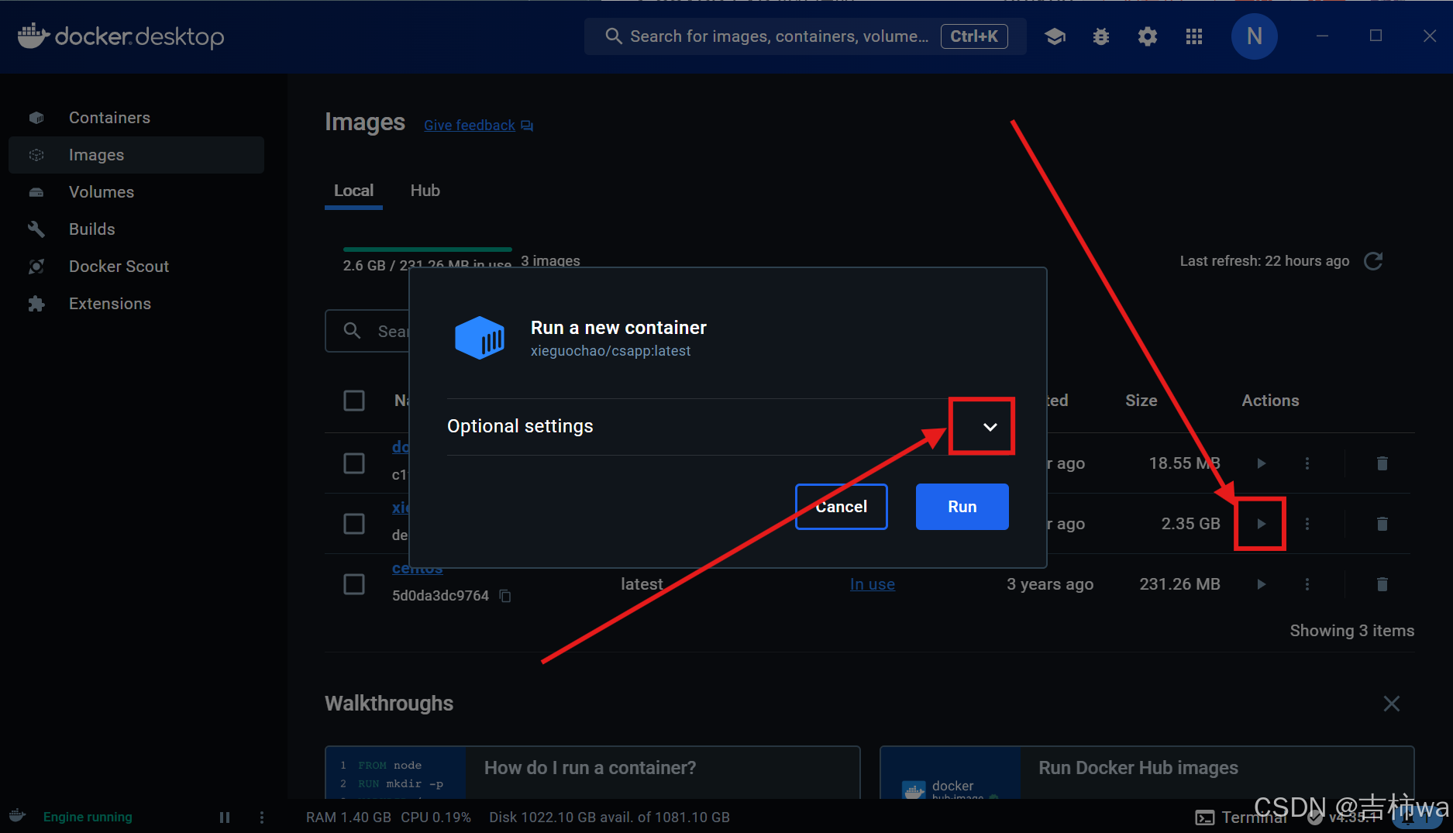Pause the running Docker engine
1453x833 pixels.
tap(224, 817)
